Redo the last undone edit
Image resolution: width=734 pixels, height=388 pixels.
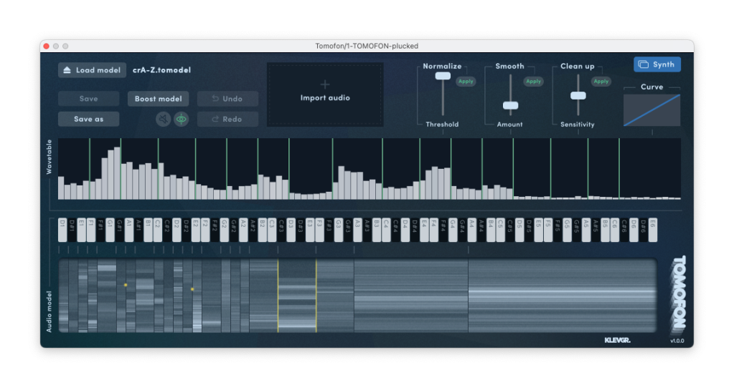point(227,120)
